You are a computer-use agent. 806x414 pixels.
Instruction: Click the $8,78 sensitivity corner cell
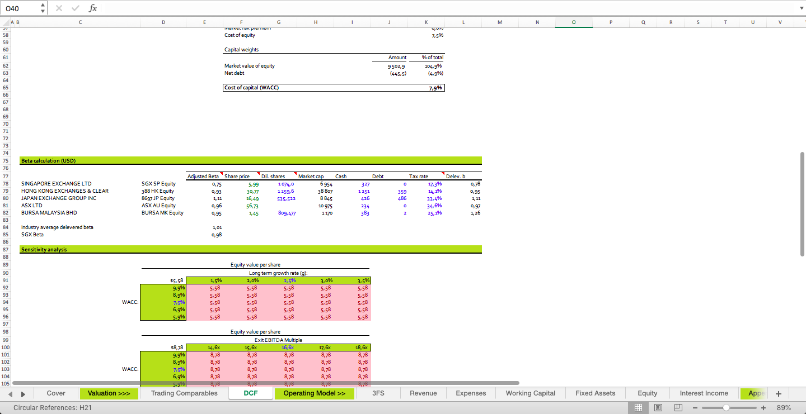pyautogui.click(x=176, y=347)
